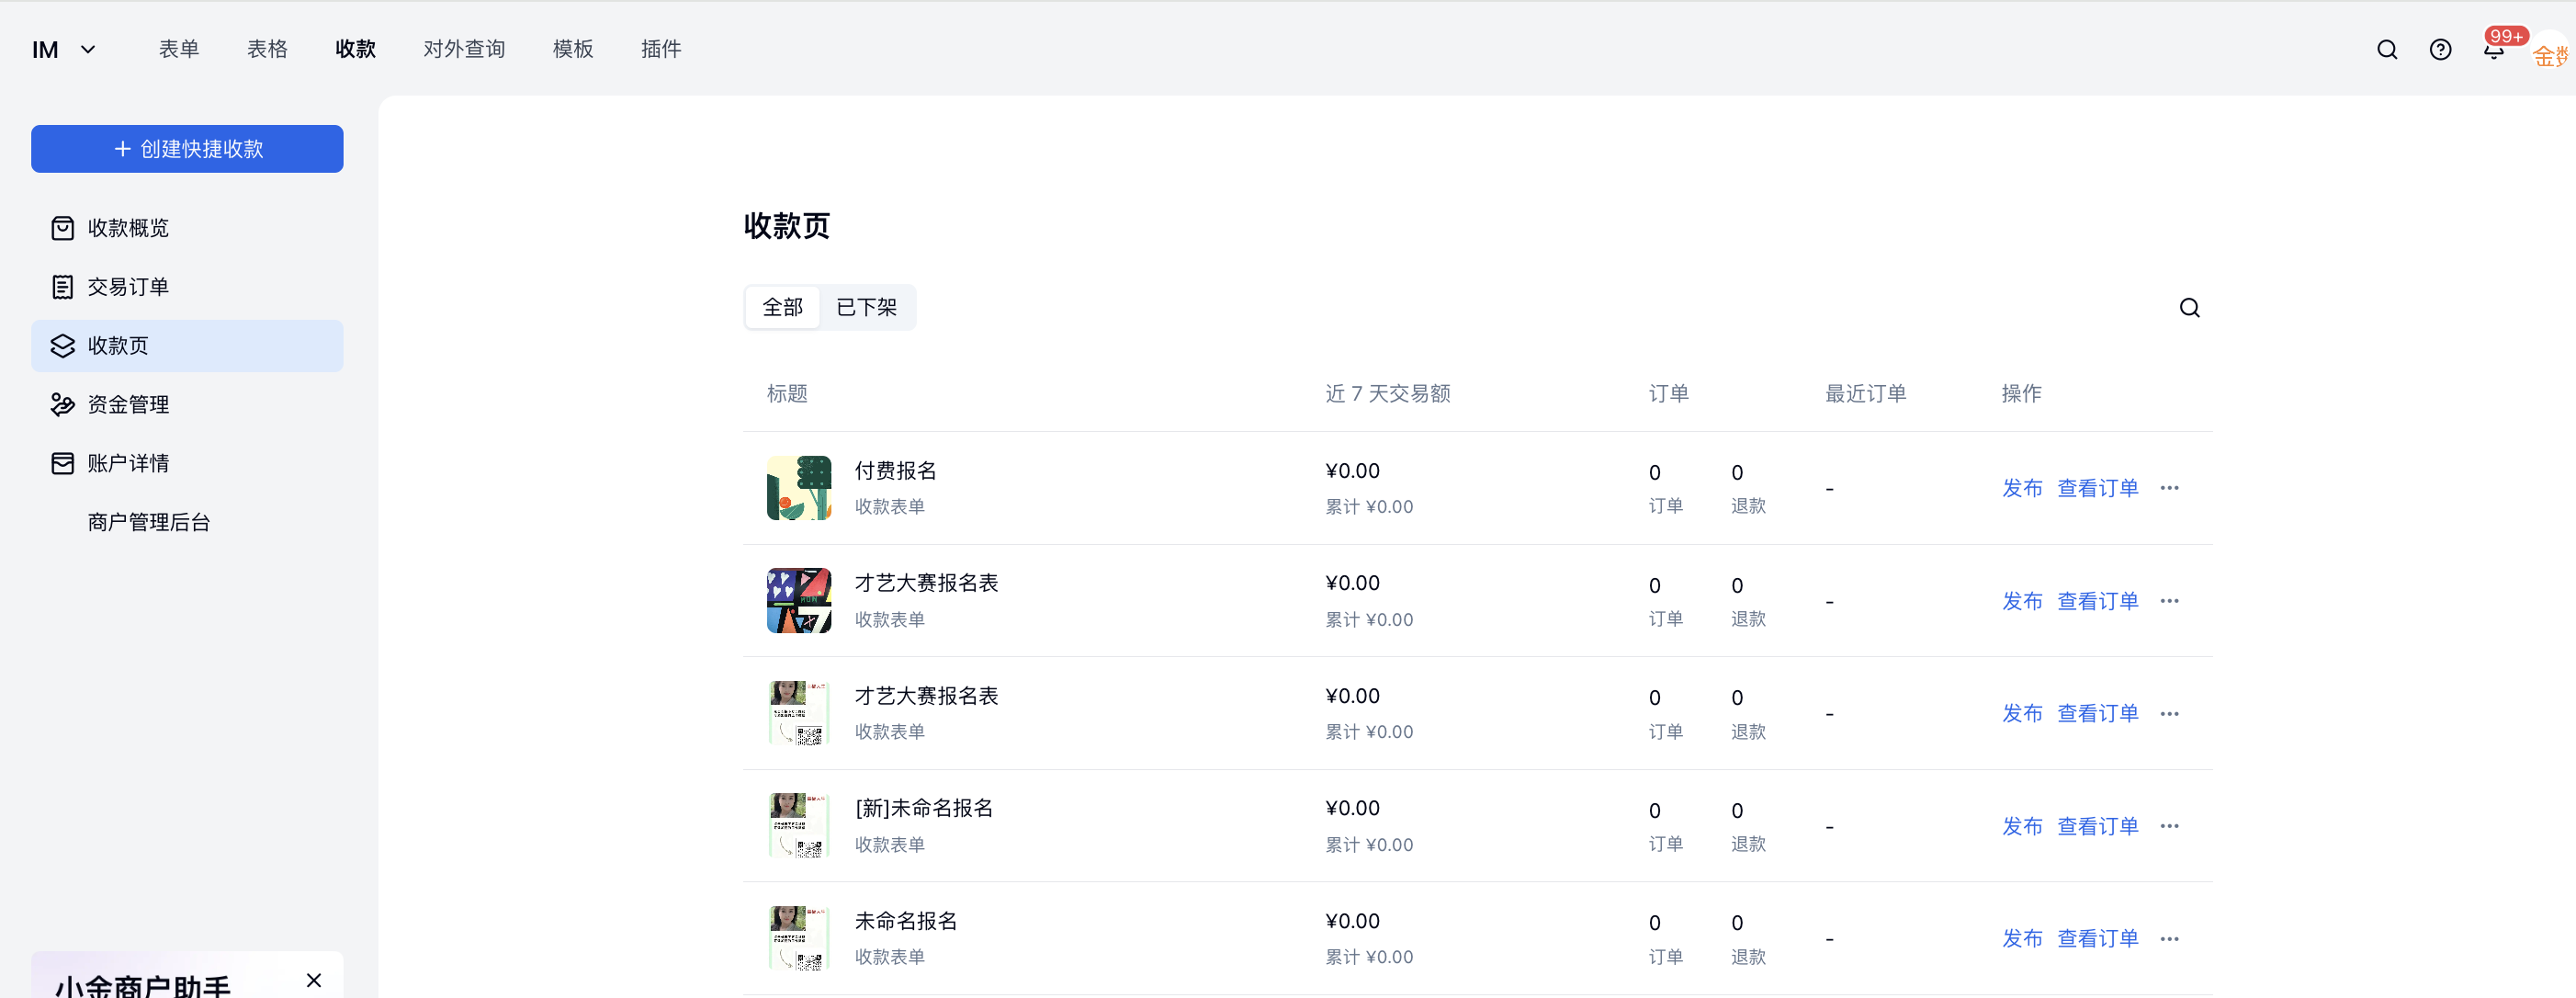Open thumbnail of first 才艺大赛报名表
2576x998 pixels.
point(799,601)
